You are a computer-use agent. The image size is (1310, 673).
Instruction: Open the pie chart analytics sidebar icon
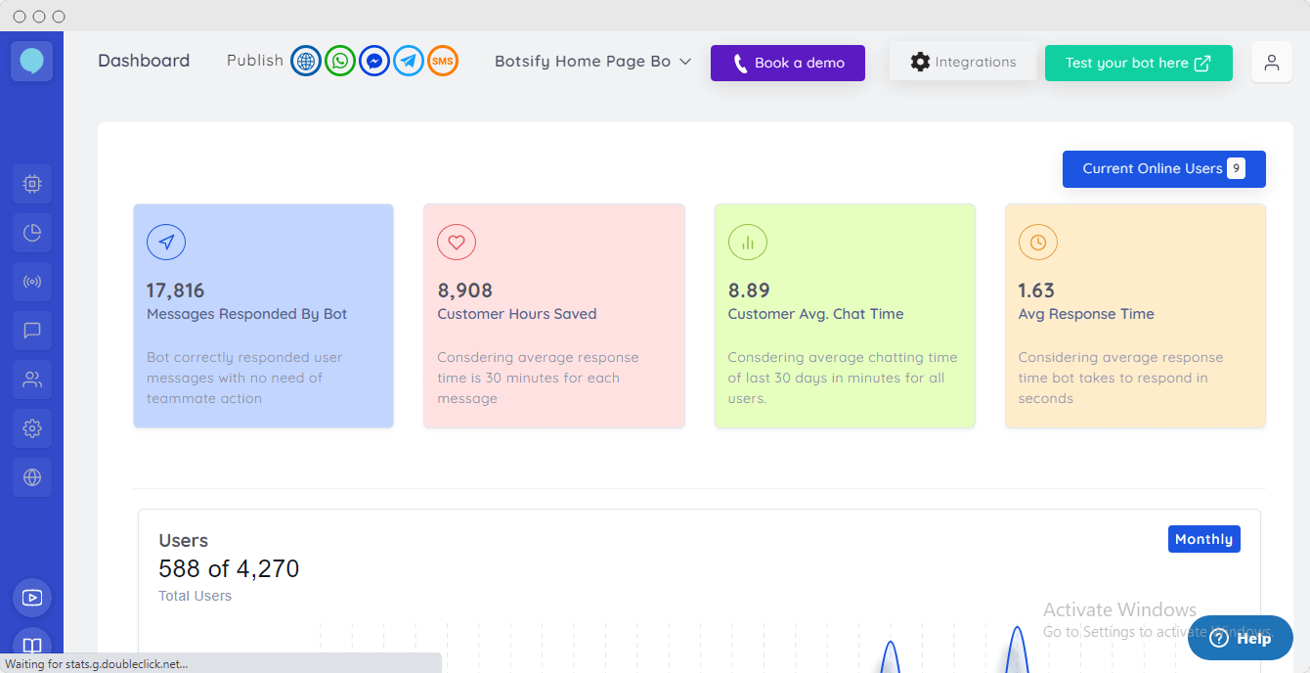click(x=32, y=233)
